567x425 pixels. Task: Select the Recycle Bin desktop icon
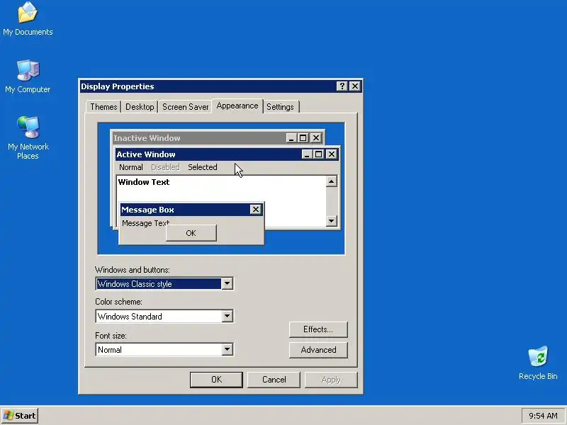pyautogui.click(x=538, y=363)
